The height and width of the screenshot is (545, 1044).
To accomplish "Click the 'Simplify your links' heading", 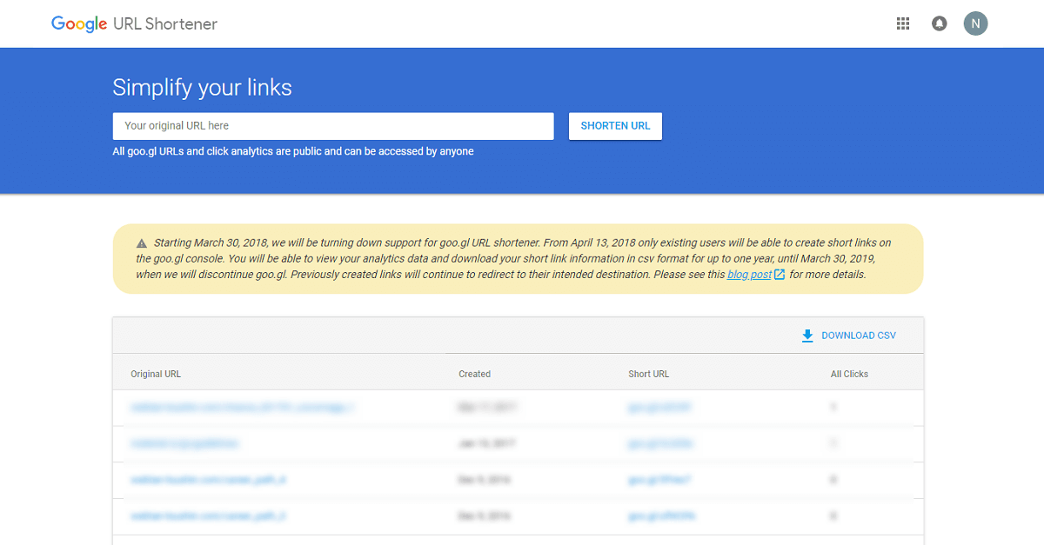I will point(202,88).
